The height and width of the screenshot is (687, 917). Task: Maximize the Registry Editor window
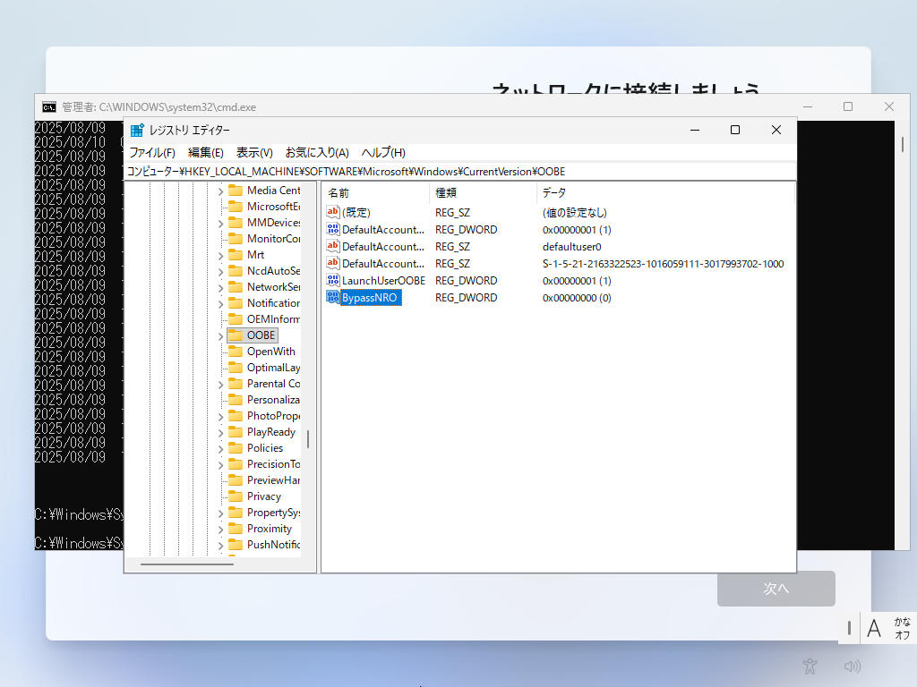click(735, 130)
